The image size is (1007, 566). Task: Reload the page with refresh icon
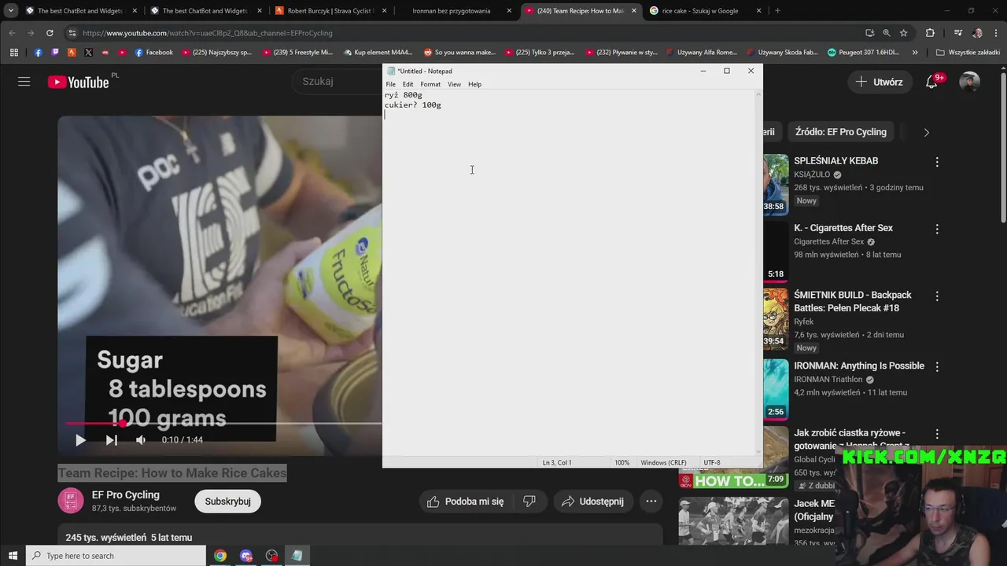pyautogui.click(x=50, y=33)
